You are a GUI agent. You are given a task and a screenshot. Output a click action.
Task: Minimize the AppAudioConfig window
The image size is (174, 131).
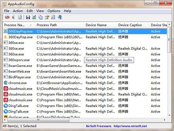(x=148, y=3)
